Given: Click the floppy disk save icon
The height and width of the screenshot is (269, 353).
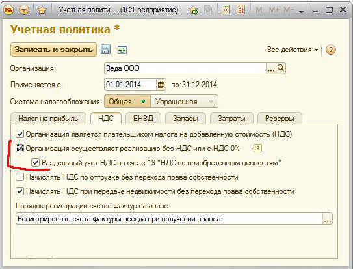Looking at the screenshot, I should click(105, 50).
